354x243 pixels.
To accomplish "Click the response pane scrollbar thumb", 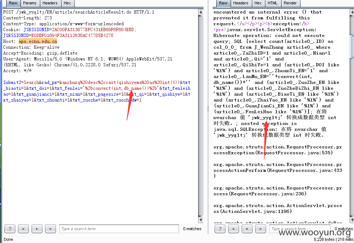I will click(352, 46).
